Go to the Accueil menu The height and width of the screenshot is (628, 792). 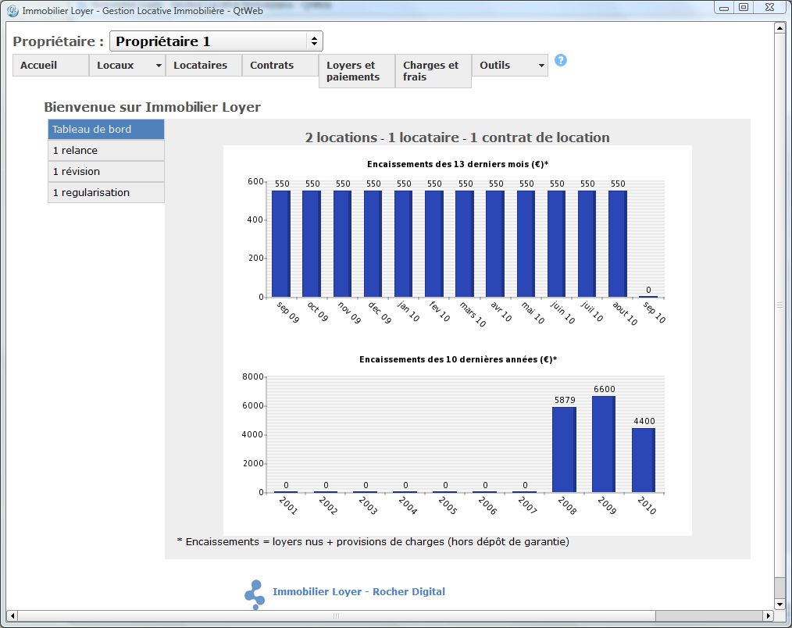(x=51, y=65)
